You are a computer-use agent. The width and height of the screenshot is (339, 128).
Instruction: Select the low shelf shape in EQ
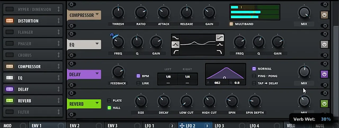pyautogui.click(x=176, y=38)
